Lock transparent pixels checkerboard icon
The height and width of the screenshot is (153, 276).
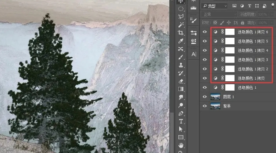point(215,22)
